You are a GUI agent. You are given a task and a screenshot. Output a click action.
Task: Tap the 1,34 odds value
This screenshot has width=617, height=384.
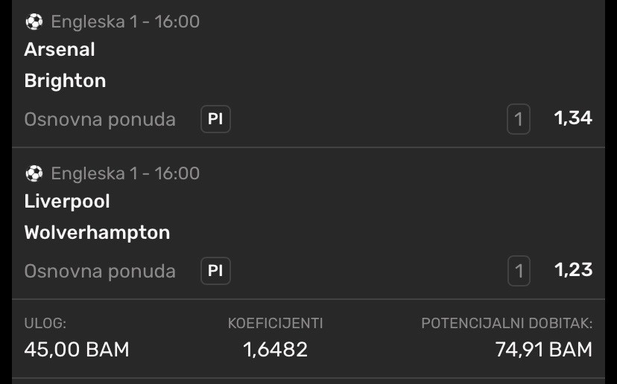point(573,118)
